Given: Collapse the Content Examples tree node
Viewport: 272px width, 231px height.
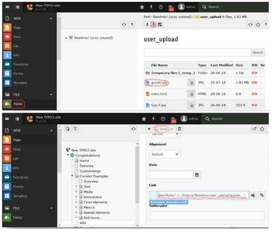Looking at the screenshot, I should pos(72,176).
